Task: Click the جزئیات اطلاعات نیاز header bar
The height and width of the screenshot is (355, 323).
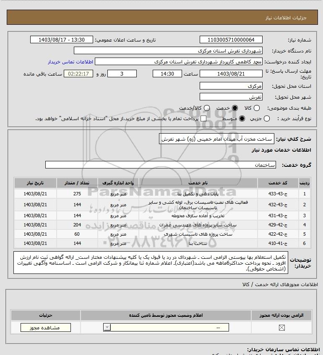Action: 162,17
